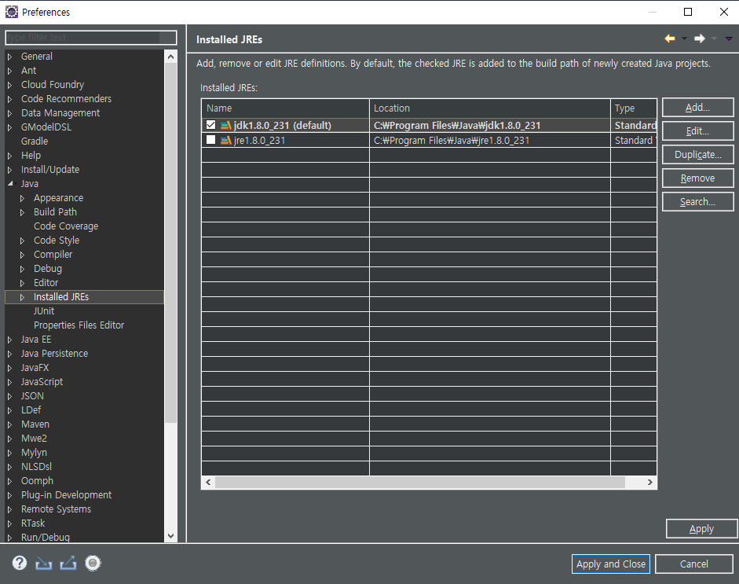Click the tree scrollbar up arrow
Viewport: 739px width, 584px height.
[170, 57]
